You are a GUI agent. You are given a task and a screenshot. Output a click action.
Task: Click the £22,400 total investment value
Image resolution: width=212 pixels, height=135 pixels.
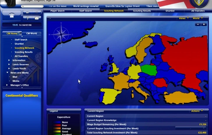point(202,133)
